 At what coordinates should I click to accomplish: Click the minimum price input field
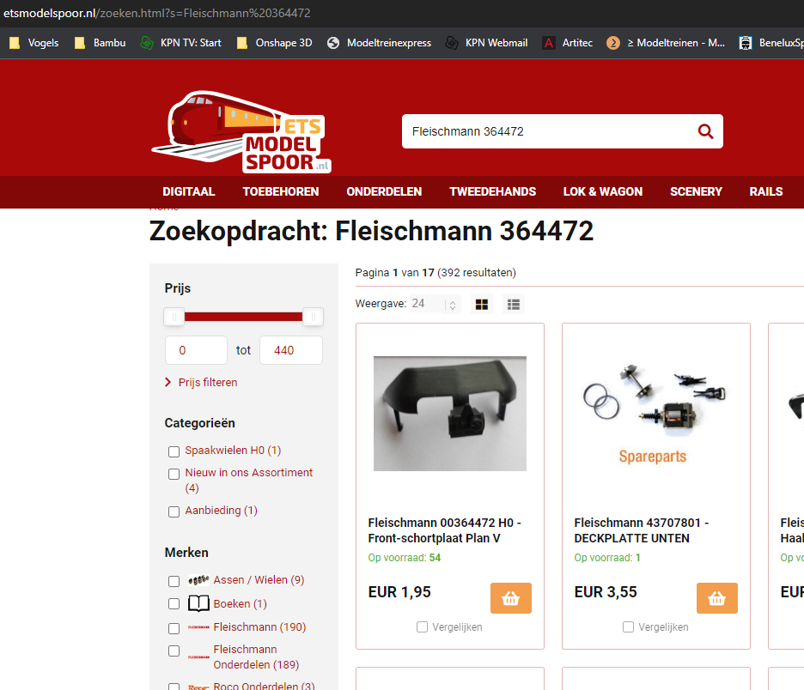click(x=196, y=350)
